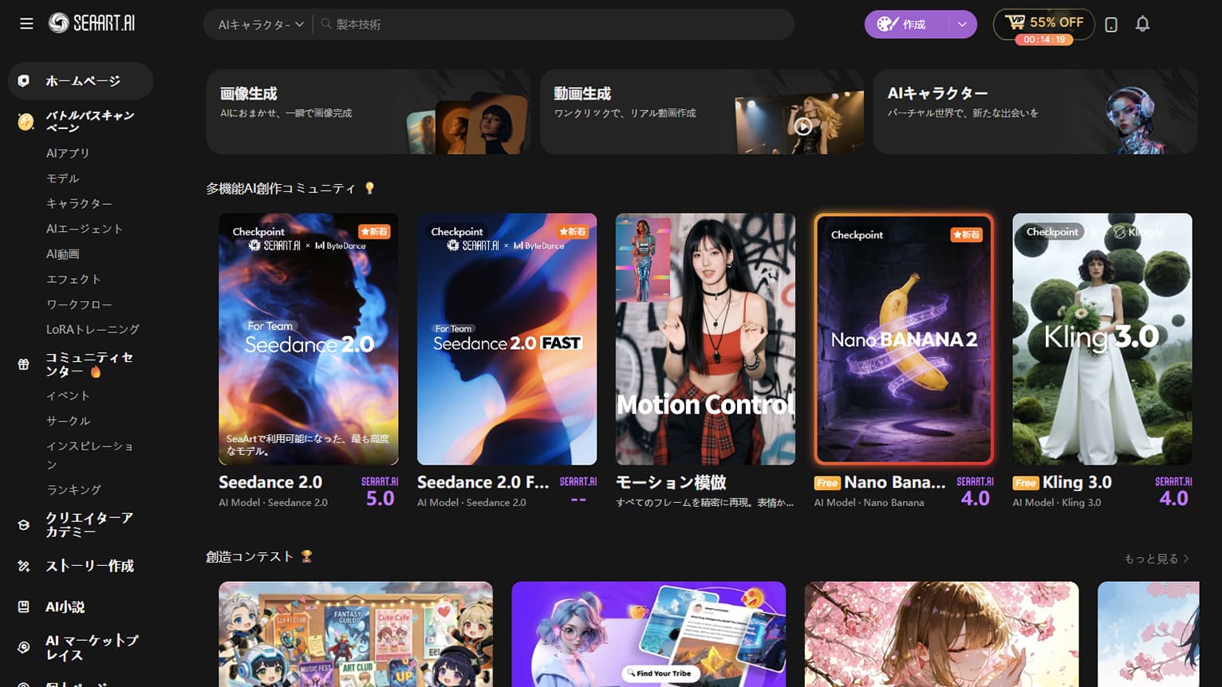Click the play icon on 動画生成 card
The image size is (1222, 687).
click(x=803, y=126)
